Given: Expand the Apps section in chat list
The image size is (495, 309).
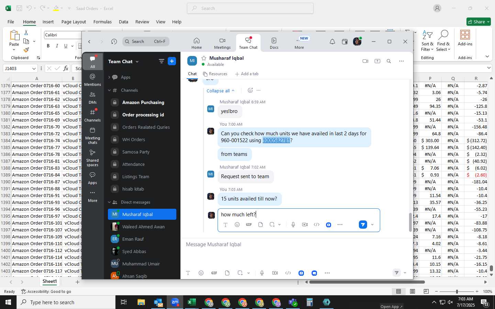Looking at the screenshot, I should click(x=109, y=77).
